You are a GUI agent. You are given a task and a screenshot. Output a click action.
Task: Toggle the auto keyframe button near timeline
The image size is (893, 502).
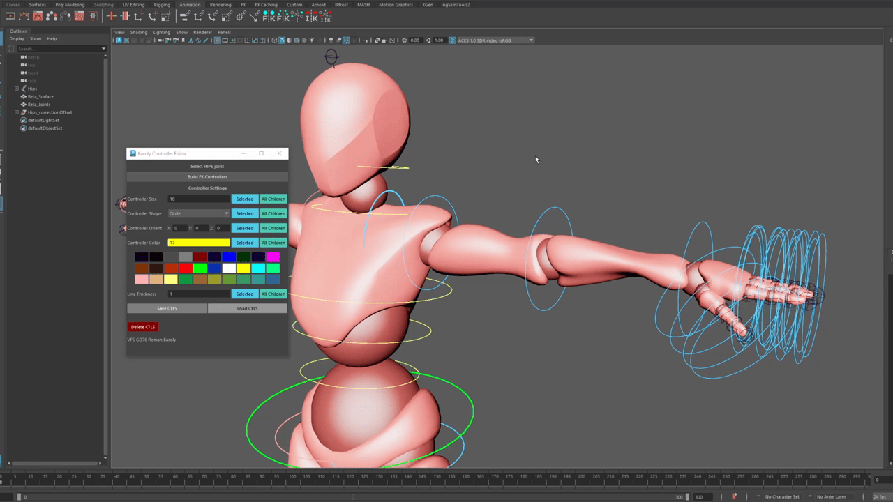point(734,496)
